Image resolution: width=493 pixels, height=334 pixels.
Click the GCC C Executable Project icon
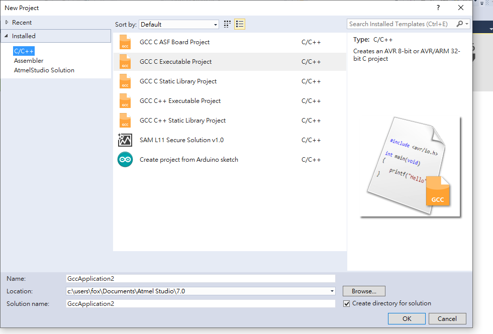click(125, 62)
